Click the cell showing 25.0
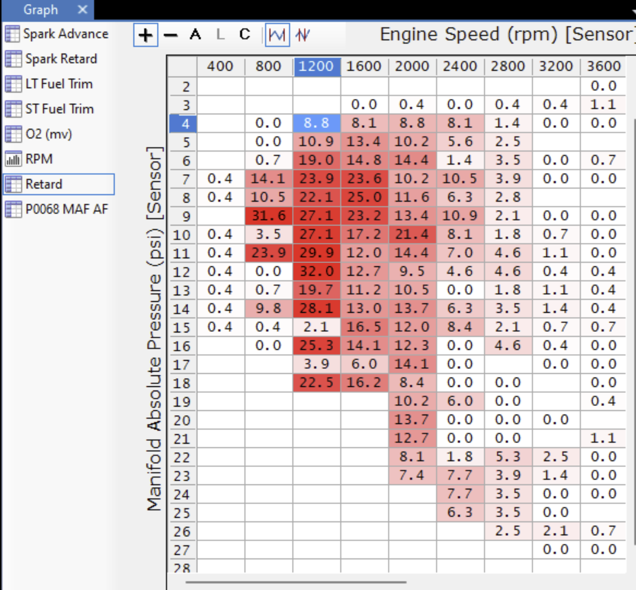636x590 pixels. pyautogui.click(x=365, y=197)
